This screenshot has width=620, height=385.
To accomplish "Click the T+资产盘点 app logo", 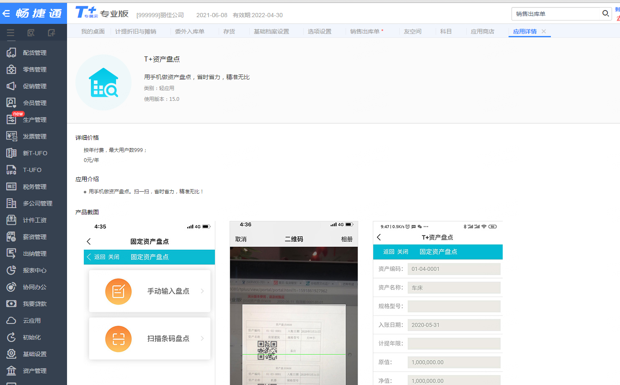I will pyautogui.click(x=103, y=82).
